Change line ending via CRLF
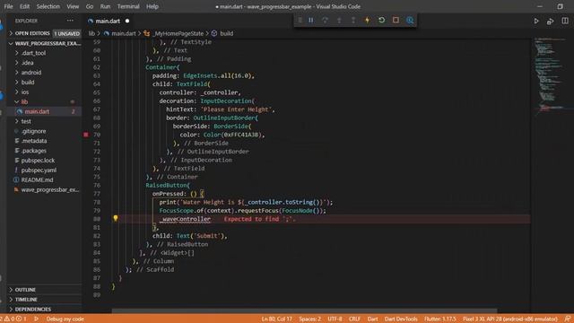 (354, 319)
